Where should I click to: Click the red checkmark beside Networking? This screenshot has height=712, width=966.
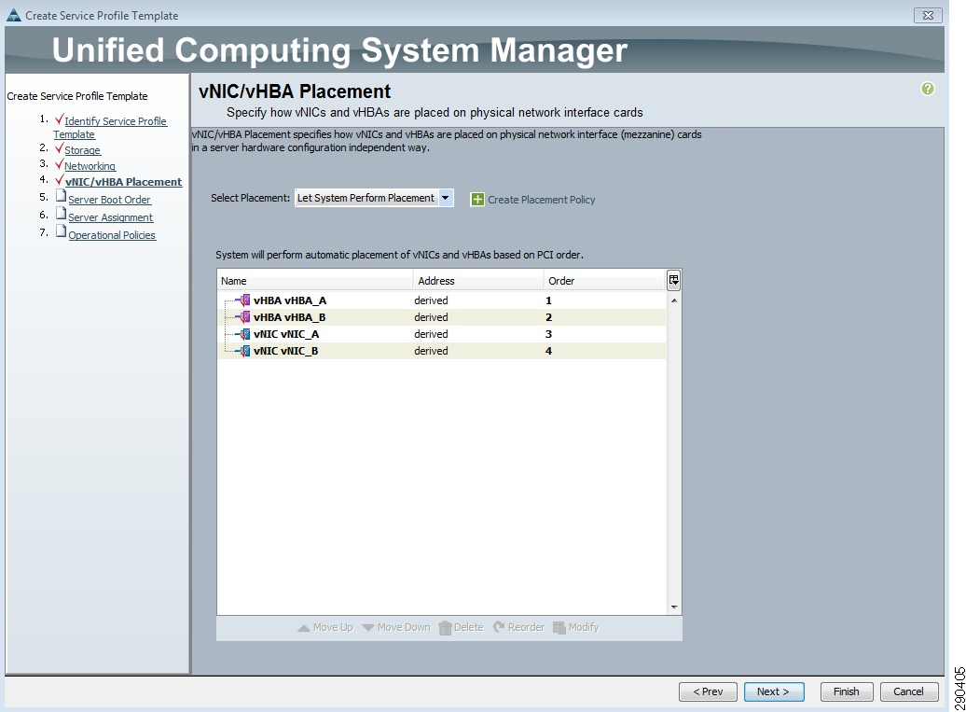click(x=59, y=164)
